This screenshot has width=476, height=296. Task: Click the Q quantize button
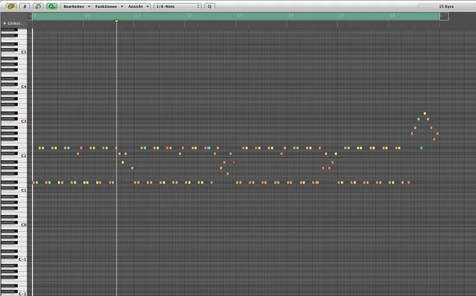(210, 7)
